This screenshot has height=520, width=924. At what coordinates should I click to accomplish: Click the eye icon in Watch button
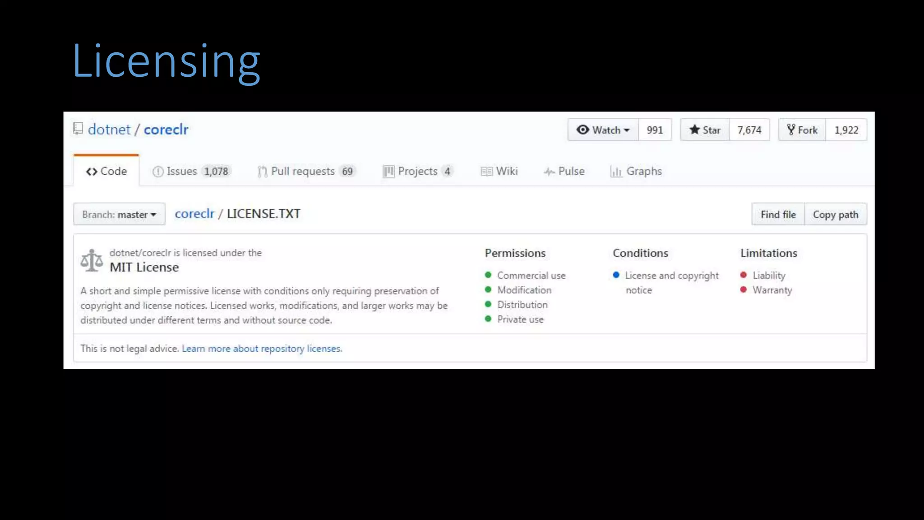pyautogui.click(x=582, y=130)
